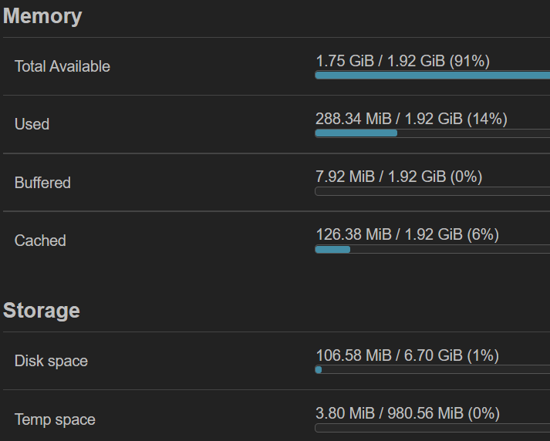Click the 288.34 MiB used value text
This screenshot has width=550, height=441.
[x=411, y=119]
